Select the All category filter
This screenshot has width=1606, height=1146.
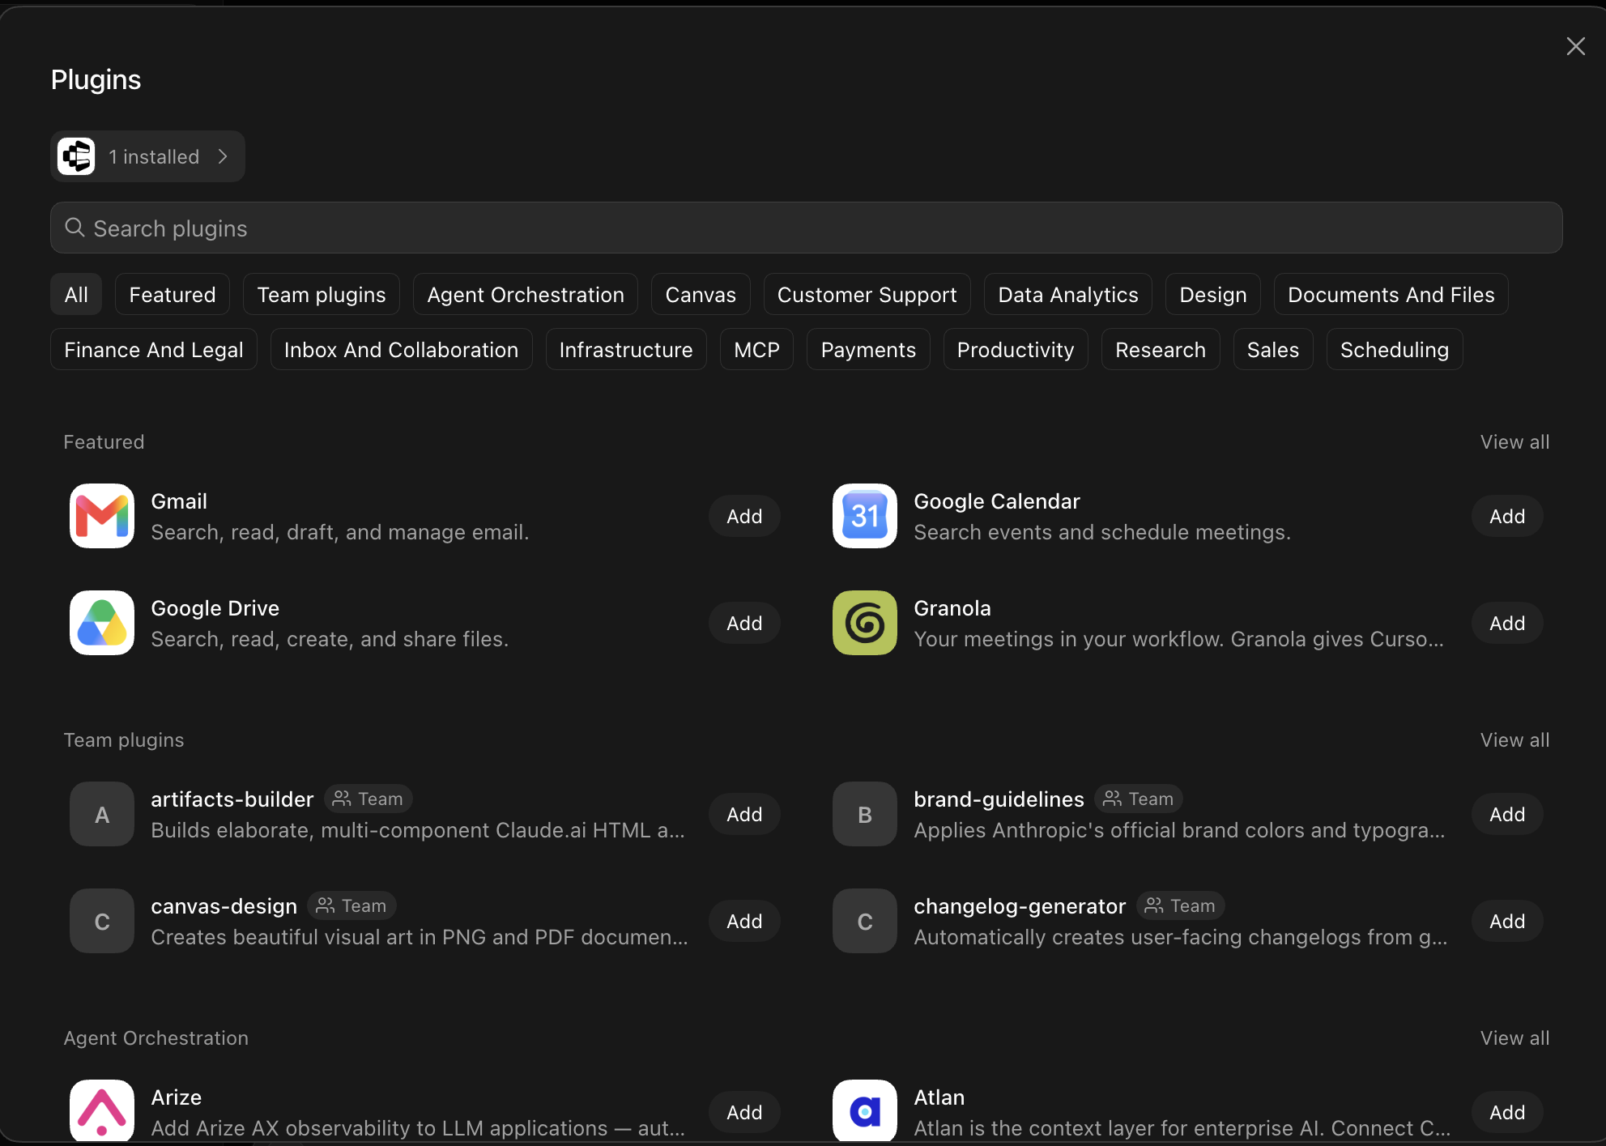click(x=76, y=294)
